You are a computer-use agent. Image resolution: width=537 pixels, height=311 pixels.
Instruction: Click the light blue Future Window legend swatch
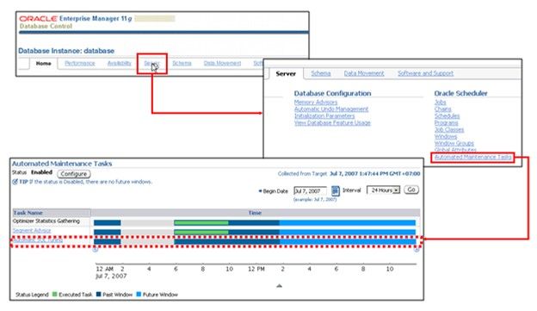(139, 294)
